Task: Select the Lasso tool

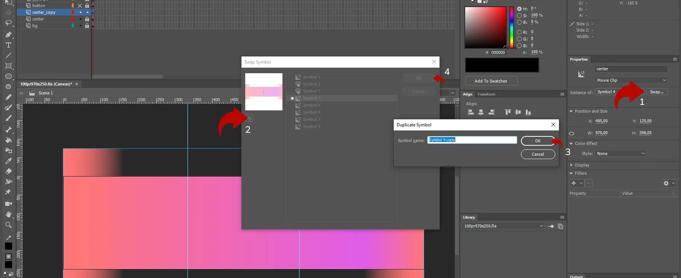Action: 8,23
